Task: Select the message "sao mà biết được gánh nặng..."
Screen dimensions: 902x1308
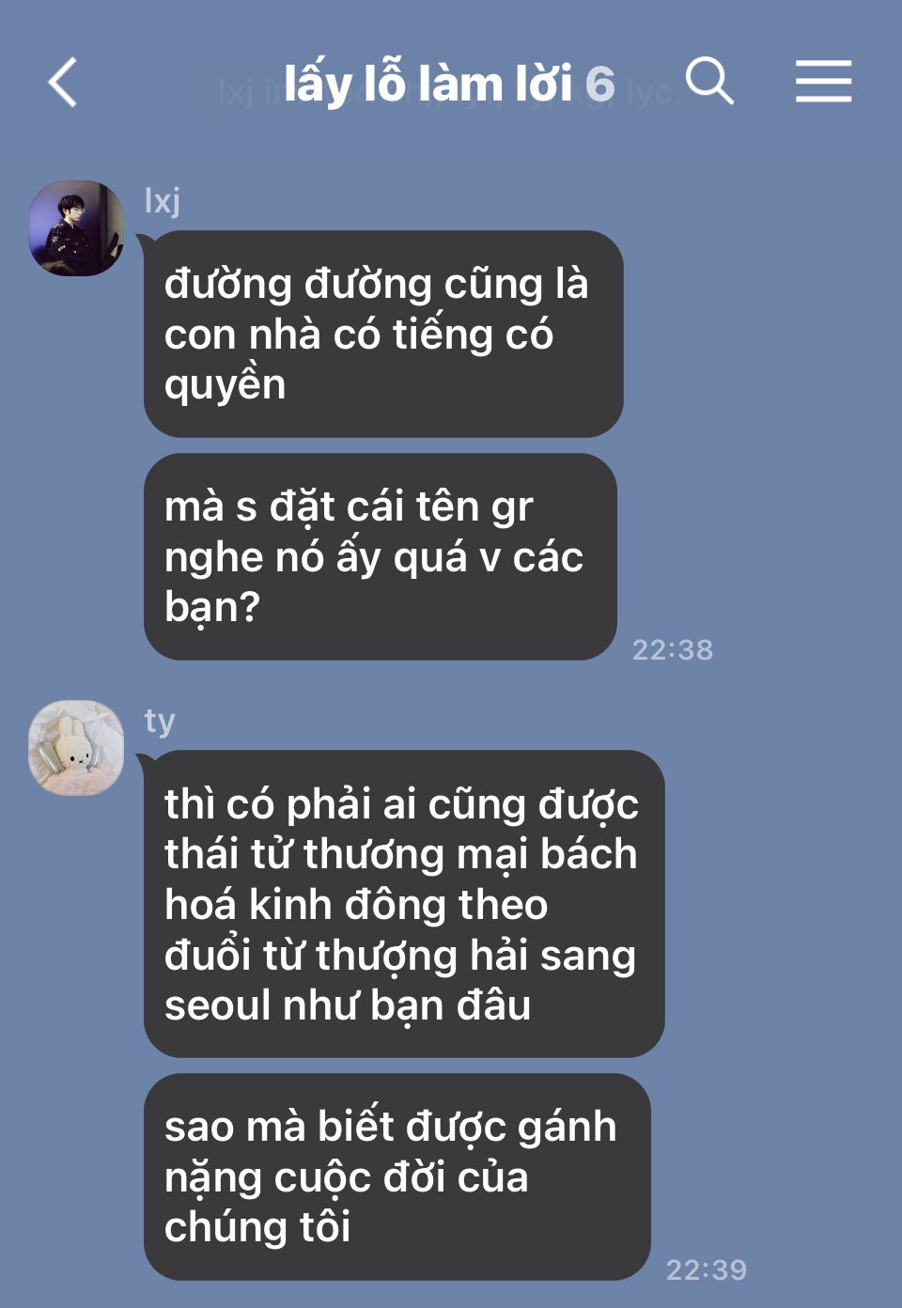Action: (397, 1176)
